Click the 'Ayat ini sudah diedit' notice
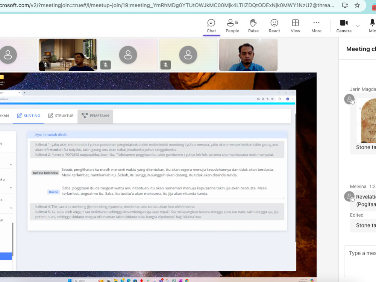This screenshot has width=376, height=282. click(51, 135)
